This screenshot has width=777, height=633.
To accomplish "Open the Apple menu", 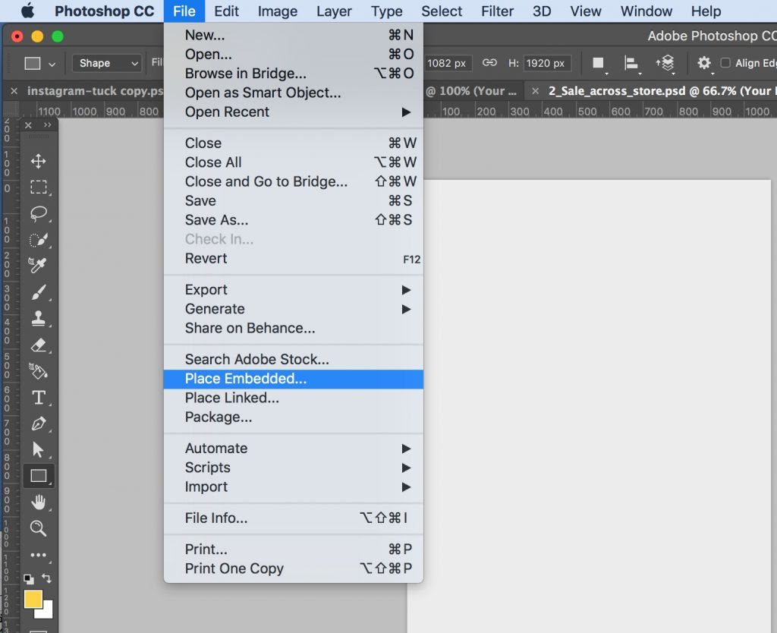I will 28,11.
